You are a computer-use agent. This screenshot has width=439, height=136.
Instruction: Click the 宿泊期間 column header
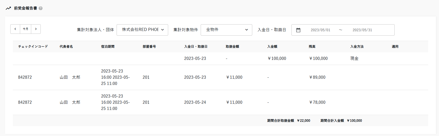108,47
